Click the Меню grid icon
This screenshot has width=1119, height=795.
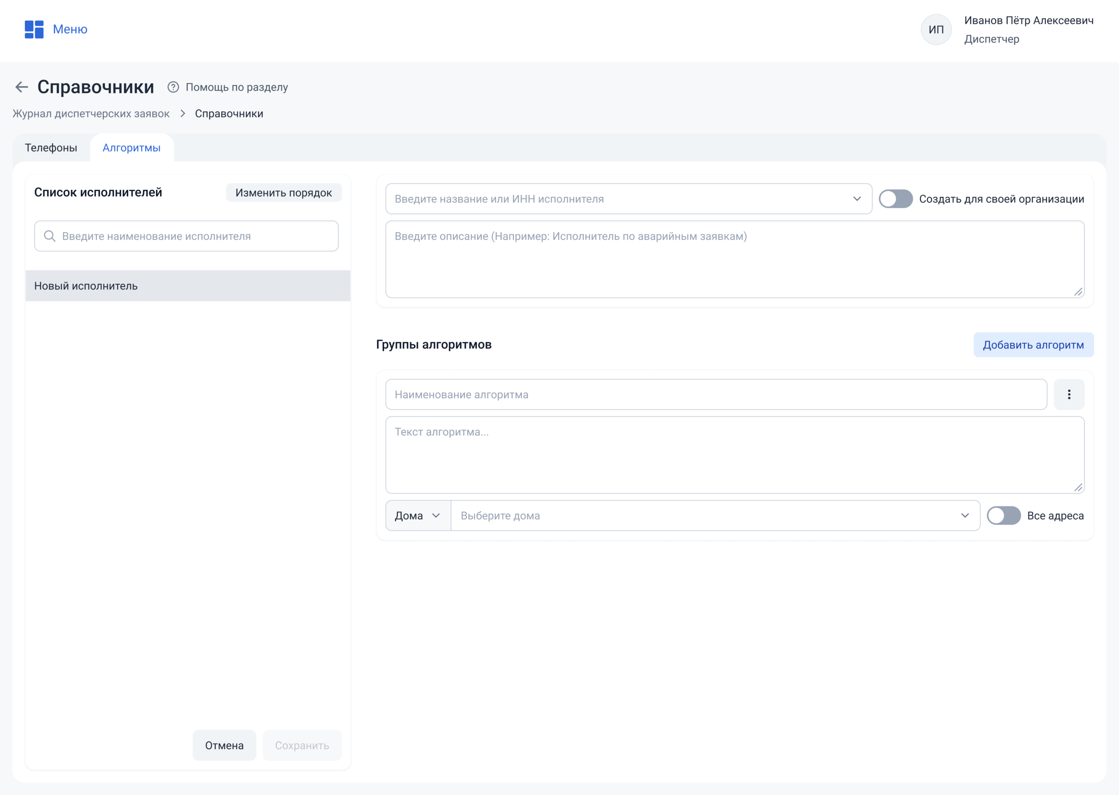(x=34, y=29)
